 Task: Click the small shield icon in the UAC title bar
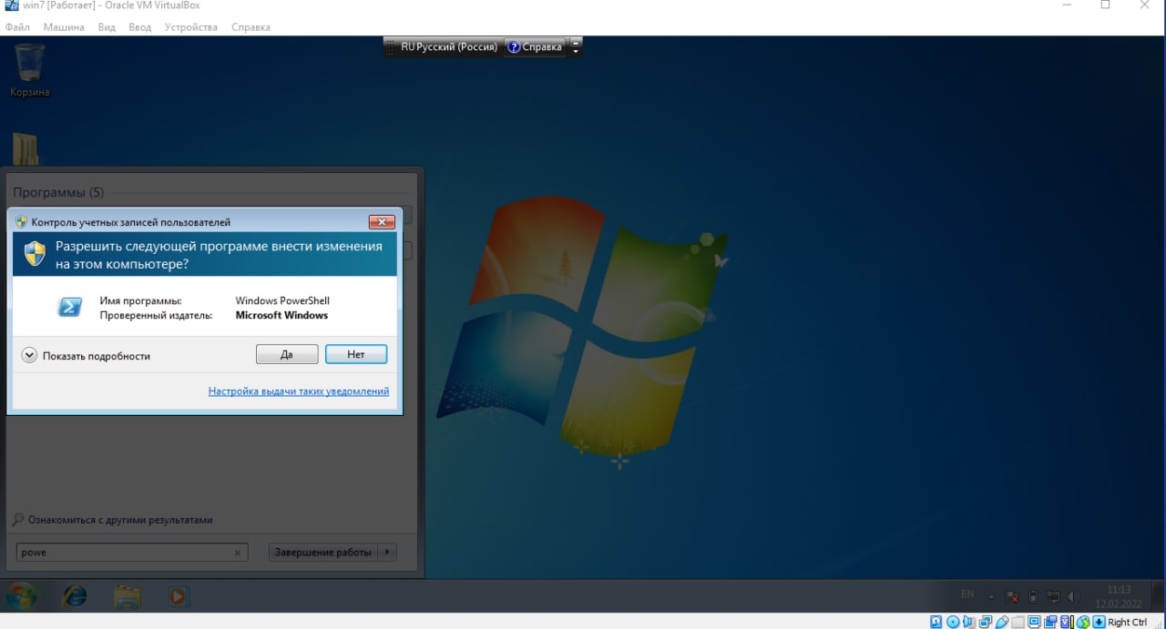click(22, 221)
